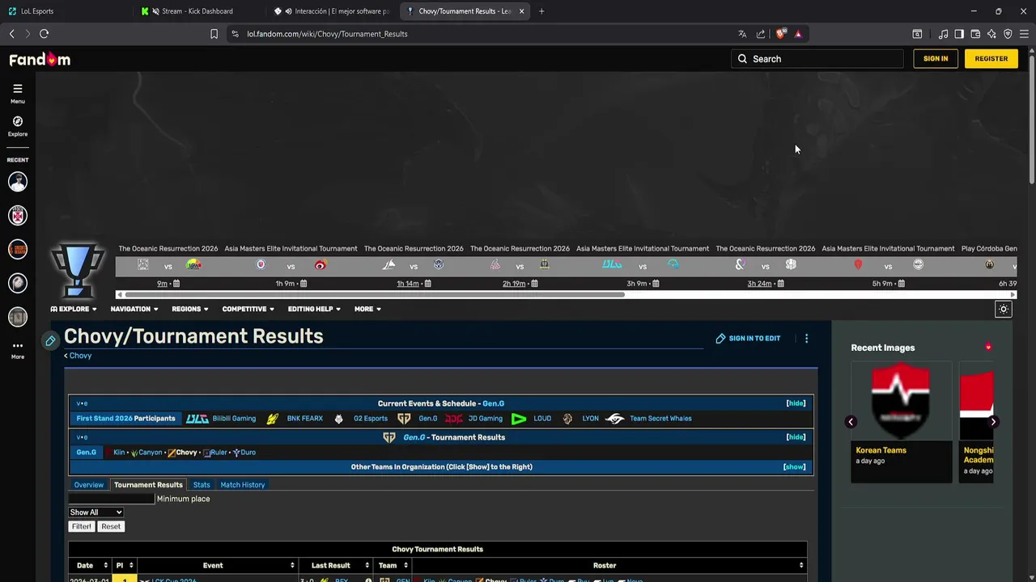This screenshot has height=582, width=1036.
Task: Reload the page with the refresh icon
Action: (x=44, y=34)
